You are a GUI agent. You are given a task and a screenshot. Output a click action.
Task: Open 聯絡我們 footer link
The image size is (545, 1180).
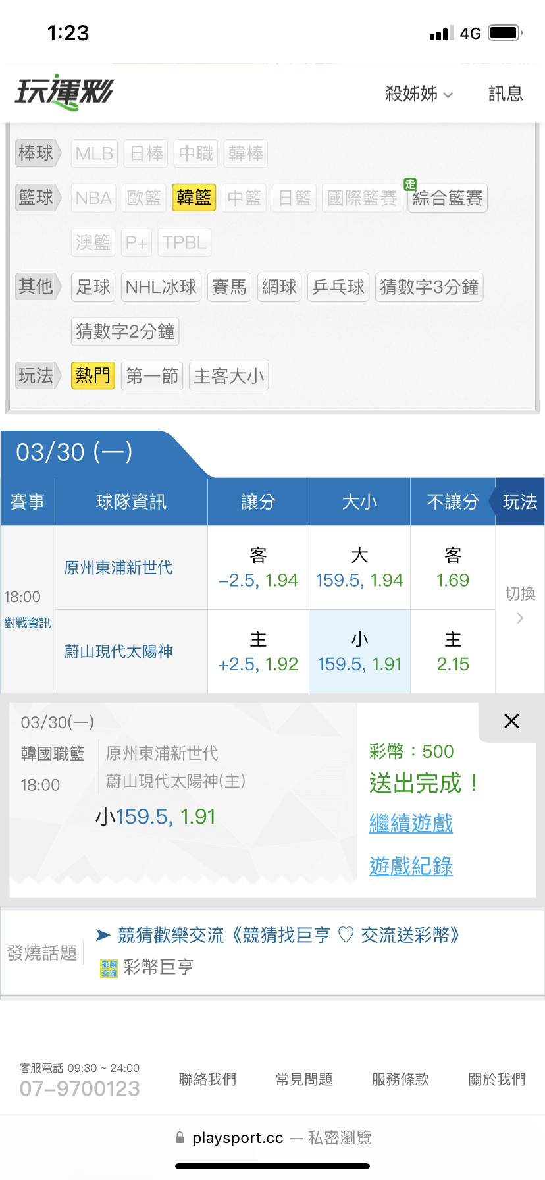click(207, 1079)
